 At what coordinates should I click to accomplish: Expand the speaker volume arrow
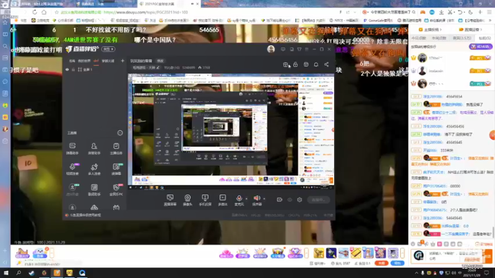264,198
